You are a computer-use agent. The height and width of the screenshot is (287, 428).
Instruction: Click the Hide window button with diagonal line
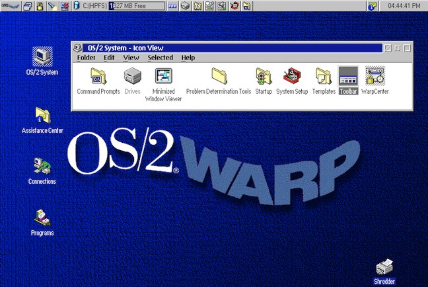click(388, 48)
